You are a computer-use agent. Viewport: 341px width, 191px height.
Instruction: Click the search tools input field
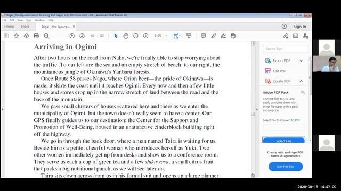(286, 49)
